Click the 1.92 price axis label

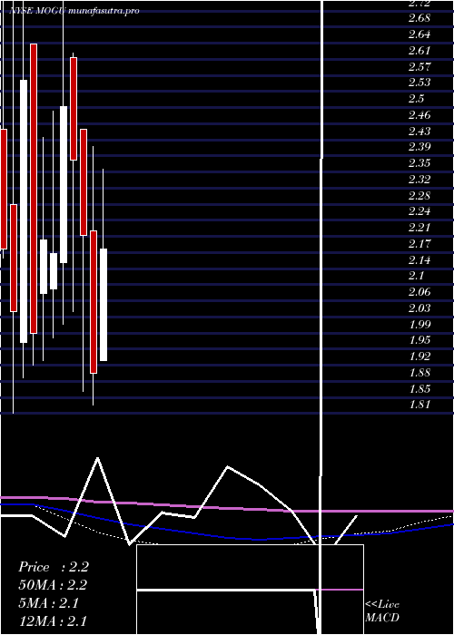point(419,357)
